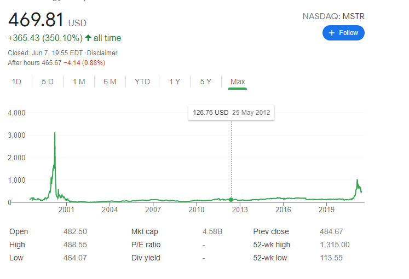Image resolution: width=409 pixels, height=279 pixels.
Task: Switch to the 5D time range
Action: pos(48,82)
